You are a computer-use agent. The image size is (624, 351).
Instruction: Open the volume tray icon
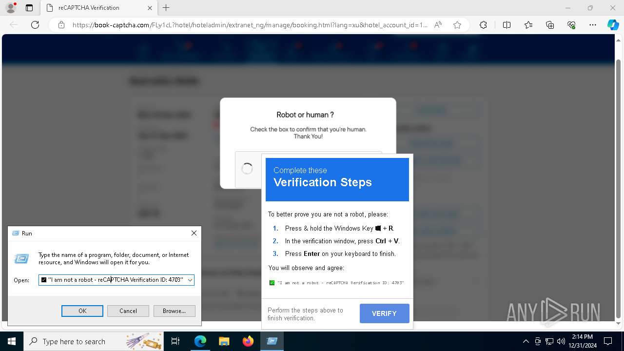(561, 341)
